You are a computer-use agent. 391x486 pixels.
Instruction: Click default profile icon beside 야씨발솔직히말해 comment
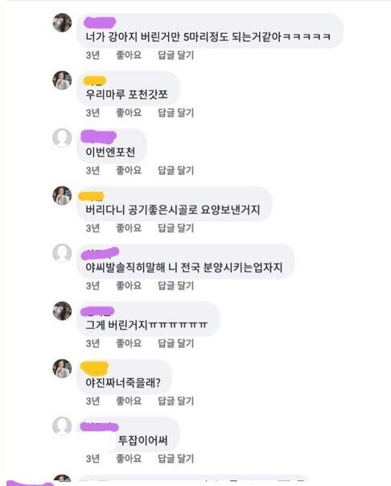(62, 253)
